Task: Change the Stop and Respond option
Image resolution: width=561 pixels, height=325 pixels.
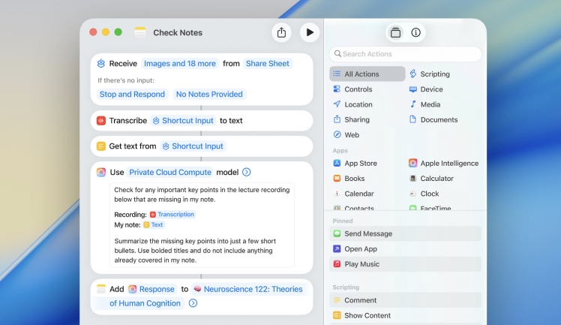Action: click(132, 95)
